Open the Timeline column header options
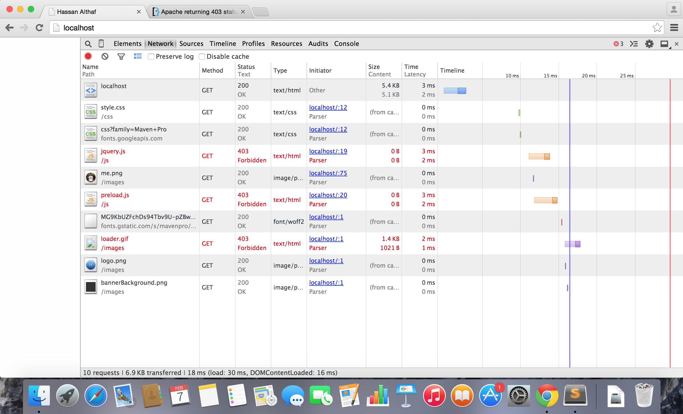This screenshot has height=414, width=683. (x=452, y=71)
